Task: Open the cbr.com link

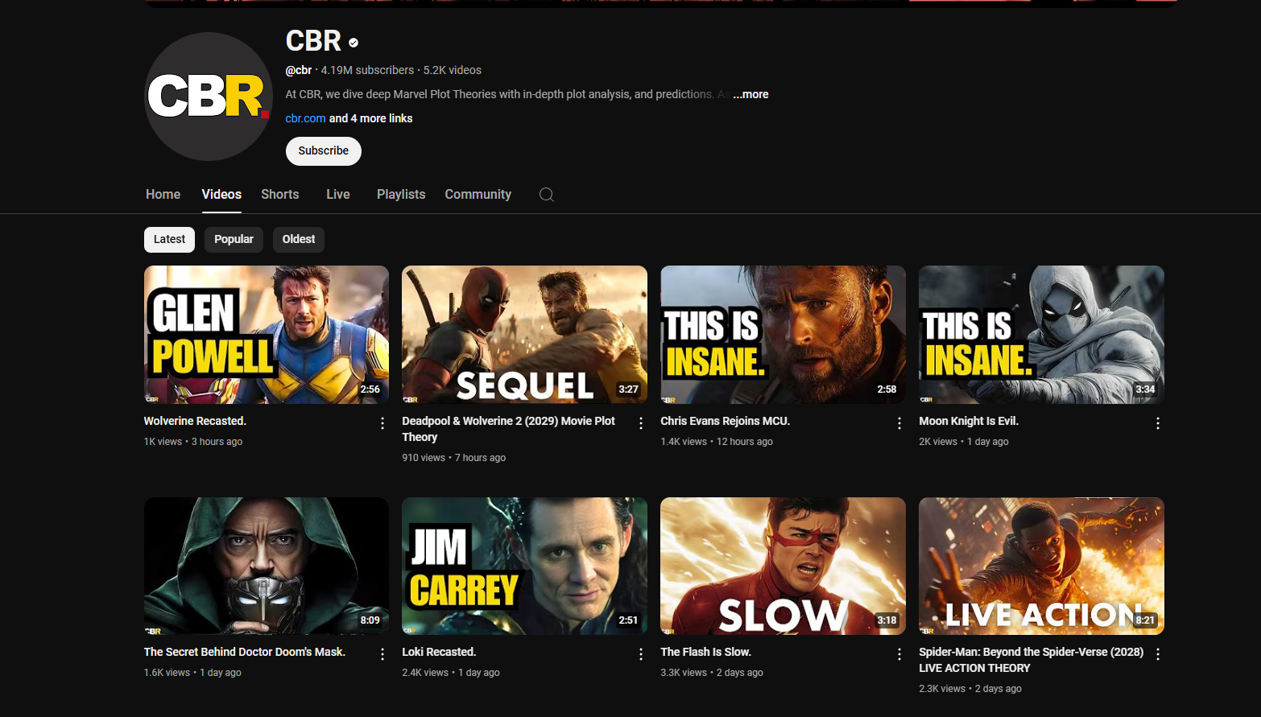Action: click(306, 118)
